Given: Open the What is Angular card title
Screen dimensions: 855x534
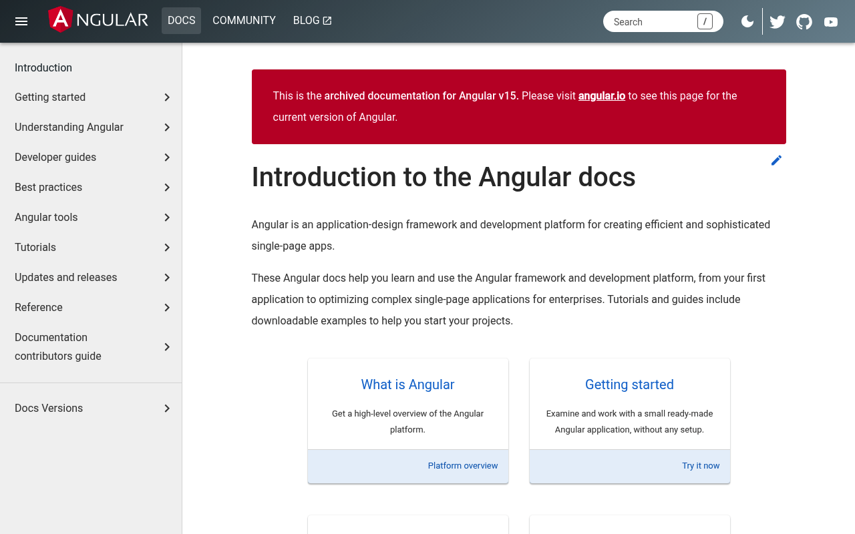Looking at the screenshot, I should [407, 384].
